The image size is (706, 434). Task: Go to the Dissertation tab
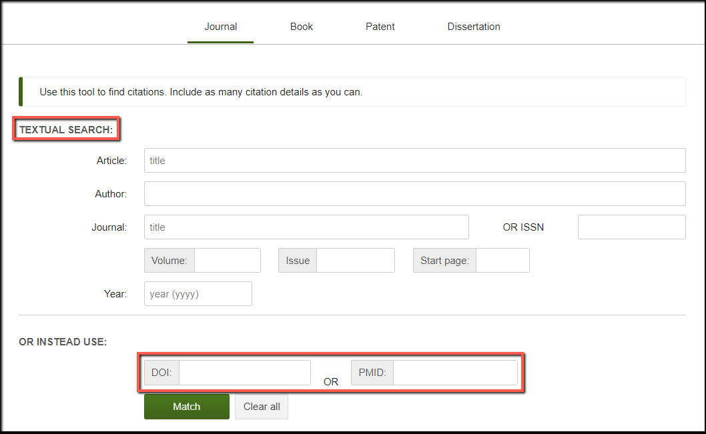474,27
